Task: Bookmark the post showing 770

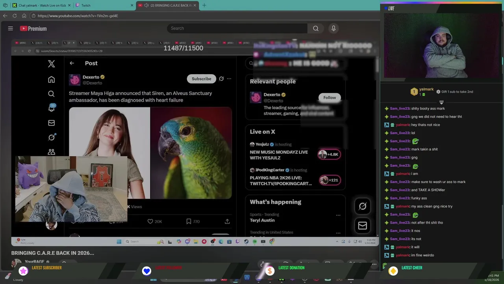Action: 193,222
